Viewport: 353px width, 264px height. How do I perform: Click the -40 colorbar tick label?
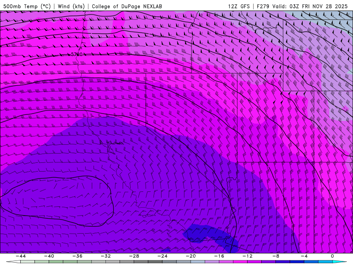(49, 256)
